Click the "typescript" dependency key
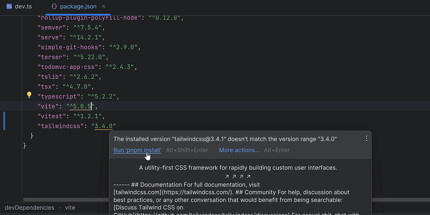The width and height of the screenshot is (430, 215). pos(59,96)
